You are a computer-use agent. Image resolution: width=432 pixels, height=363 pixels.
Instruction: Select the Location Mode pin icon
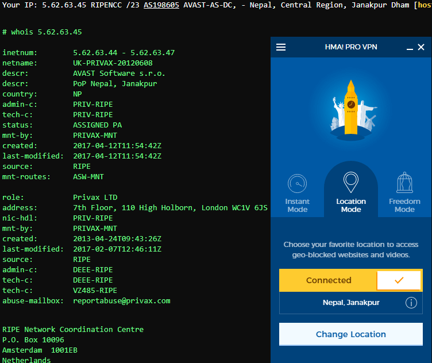click(351, 182)
